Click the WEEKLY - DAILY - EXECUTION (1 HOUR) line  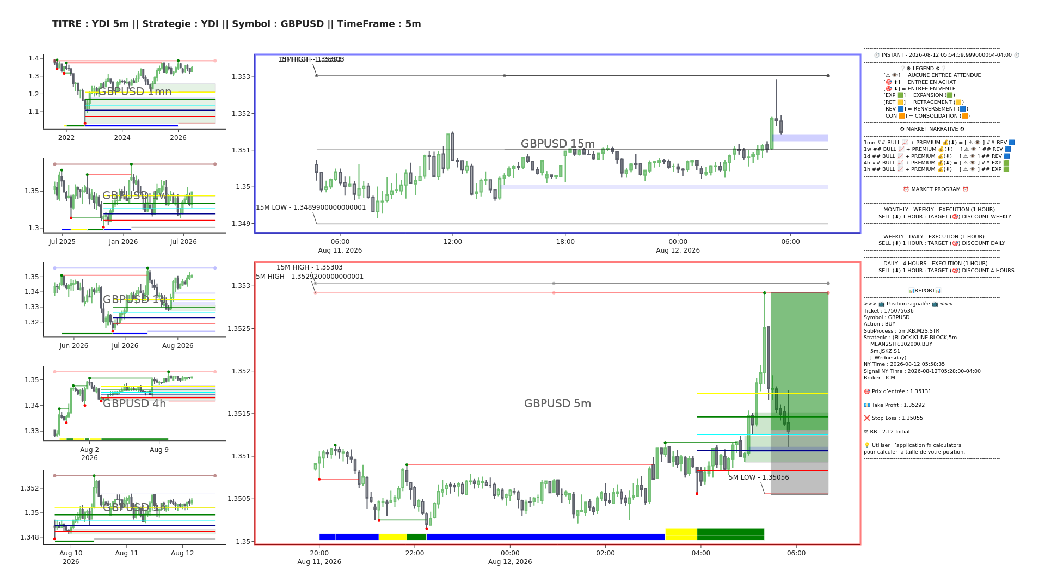tap(933, 237)
